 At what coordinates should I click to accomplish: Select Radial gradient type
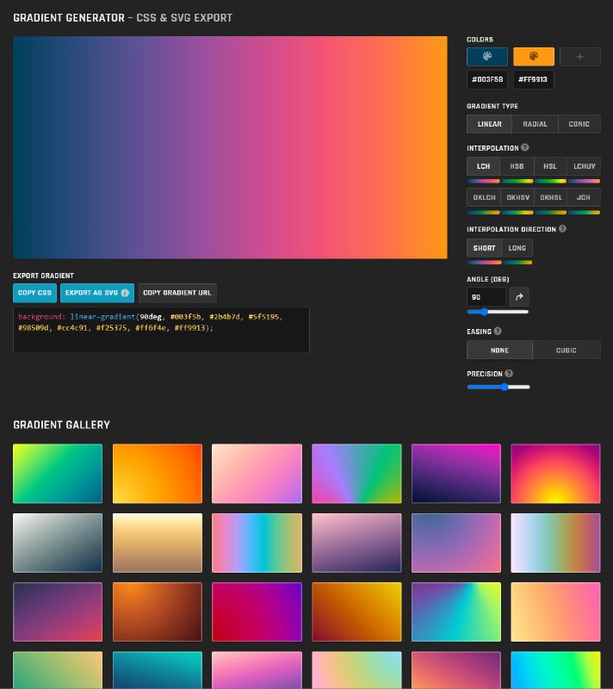point(535,124)
